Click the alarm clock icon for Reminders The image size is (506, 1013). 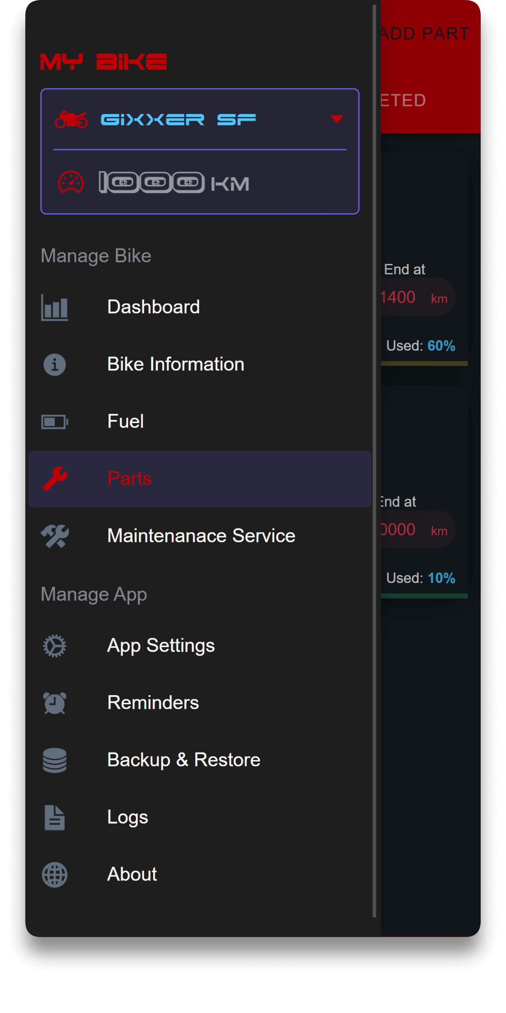tap(55, 703)
